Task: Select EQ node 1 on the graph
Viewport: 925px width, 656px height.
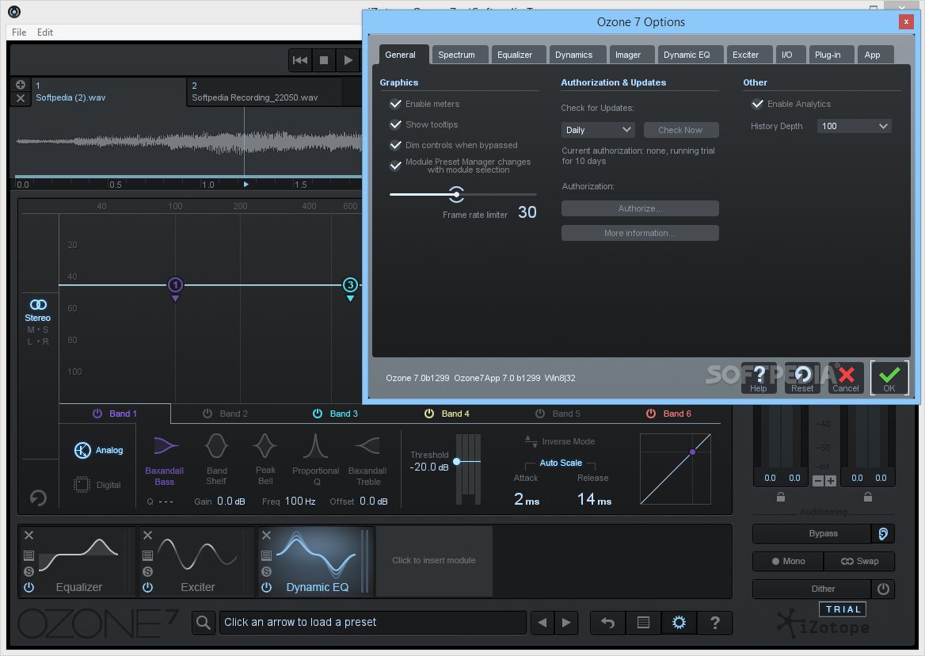Action: (x=175, y=285)
